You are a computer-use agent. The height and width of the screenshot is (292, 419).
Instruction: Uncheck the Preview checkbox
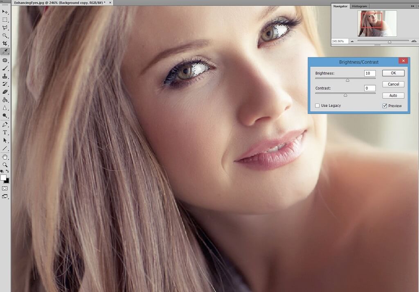pos(385,106)
